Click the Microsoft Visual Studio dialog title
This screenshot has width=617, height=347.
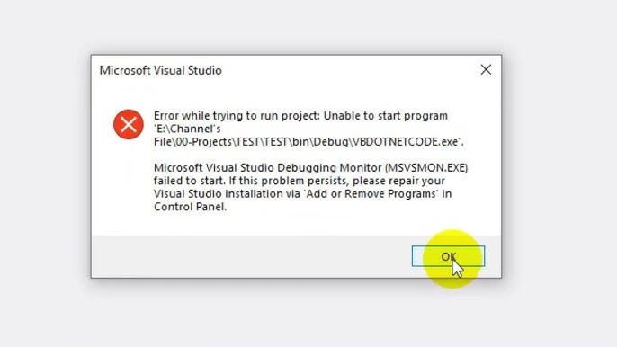(160, 70)
